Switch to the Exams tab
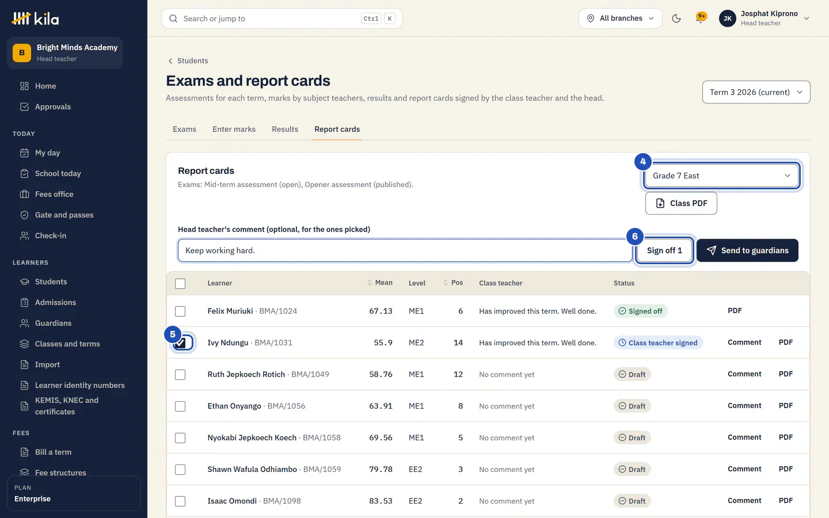 tap(184, 129)
